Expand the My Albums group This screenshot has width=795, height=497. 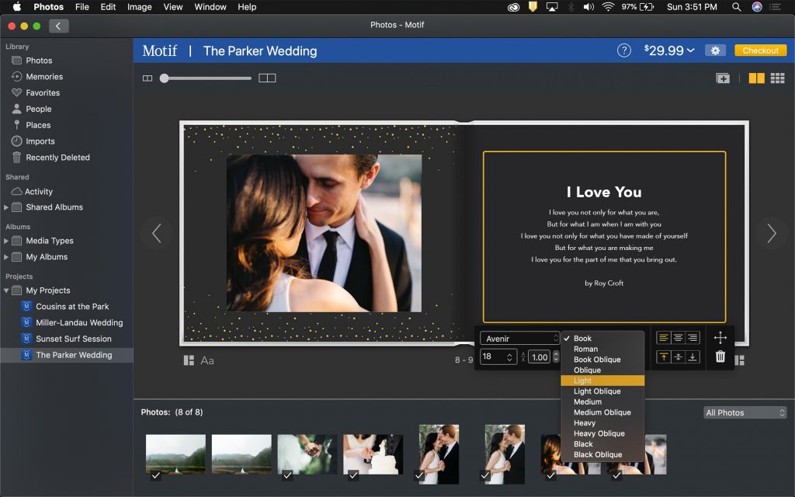coord(6,257)
